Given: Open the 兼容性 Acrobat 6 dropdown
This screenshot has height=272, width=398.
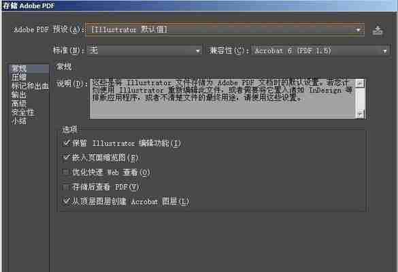Looking at the screenshot, I should (320, 51).
